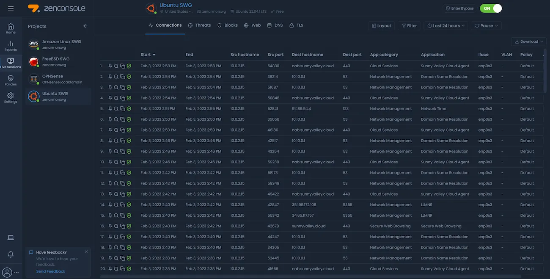
Task: Click the Dest hostname column header
Action: [308, 55]
